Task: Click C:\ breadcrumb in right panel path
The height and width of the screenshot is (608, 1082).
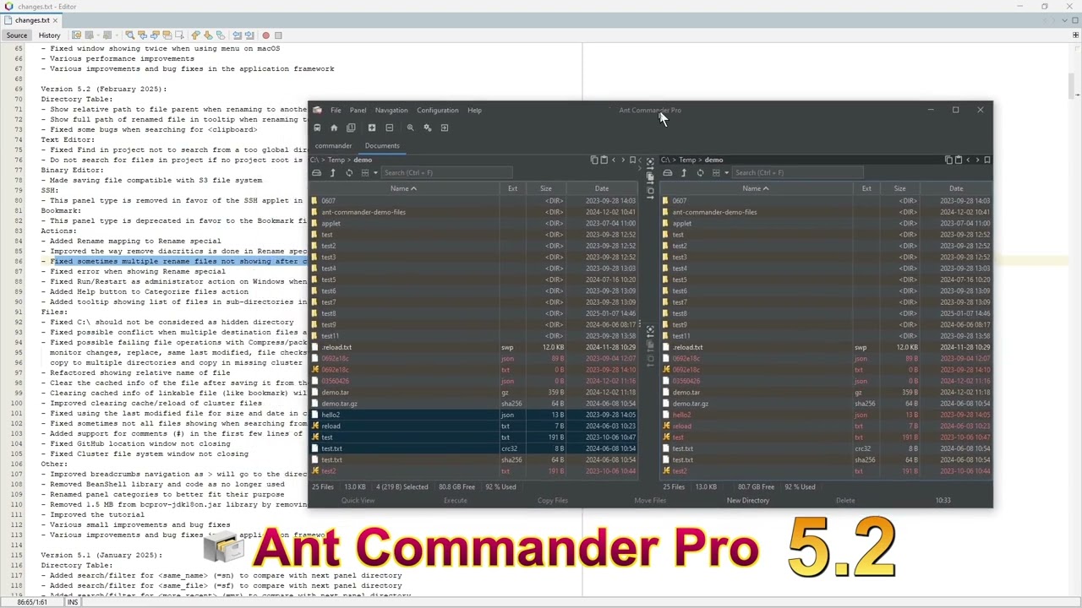Action: click(665, 160)
